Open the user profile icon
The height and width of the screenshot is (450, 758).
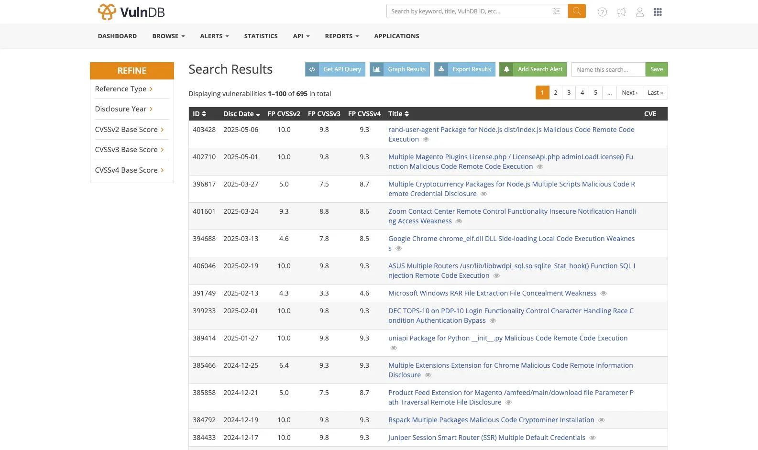[x=640, y=12]
